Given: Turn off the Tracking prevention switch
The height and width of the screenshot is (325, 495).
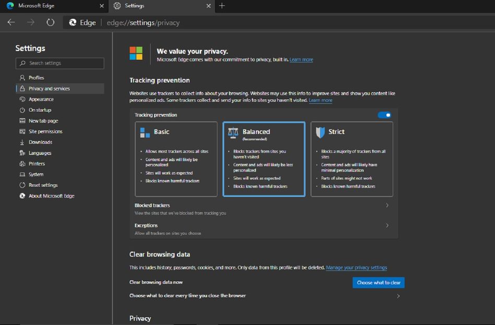Looking at the screenshot, I should [384, 115].
